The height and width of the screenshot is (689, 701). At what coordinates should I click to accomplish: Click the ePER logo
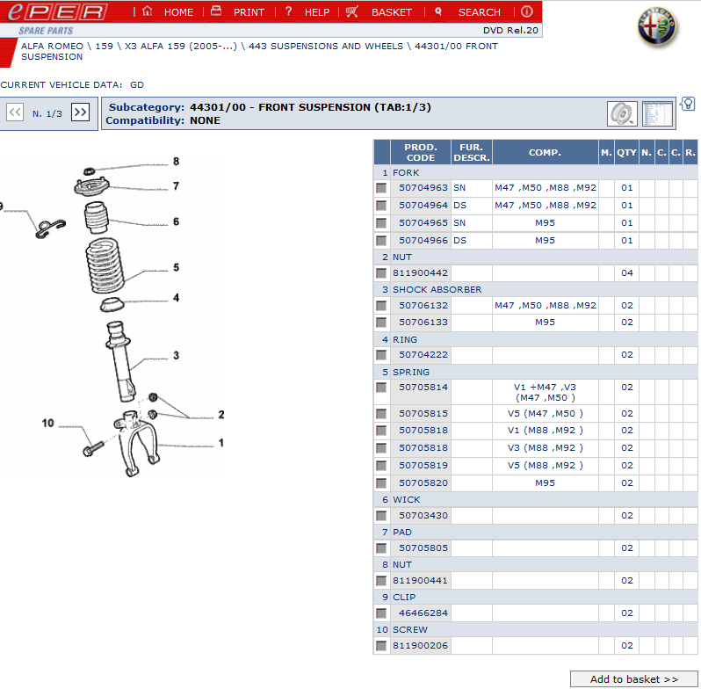click(x=57, y=11)
